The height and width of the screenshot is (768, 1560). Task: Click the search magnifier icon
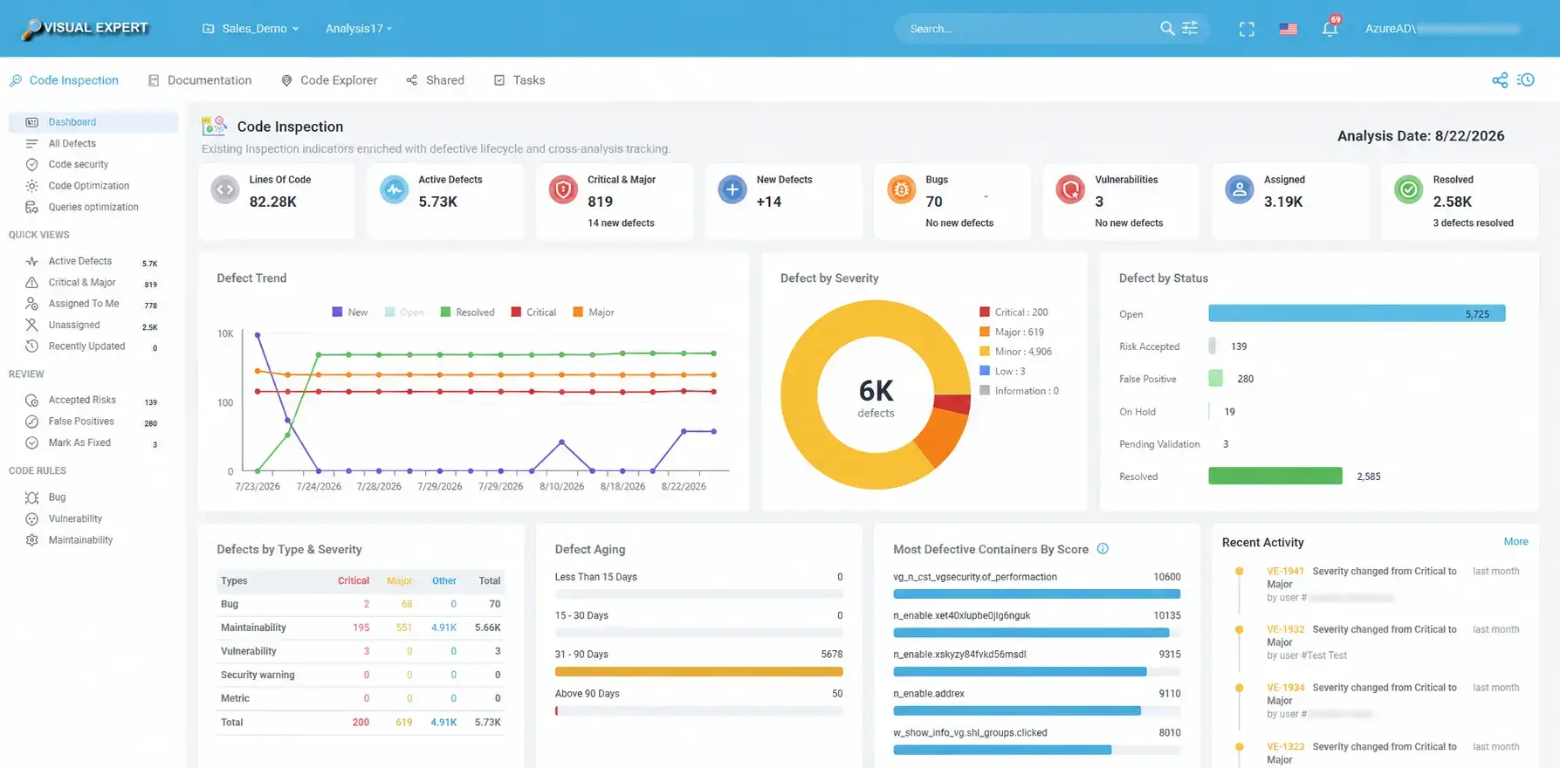[x=1167, y=28]
